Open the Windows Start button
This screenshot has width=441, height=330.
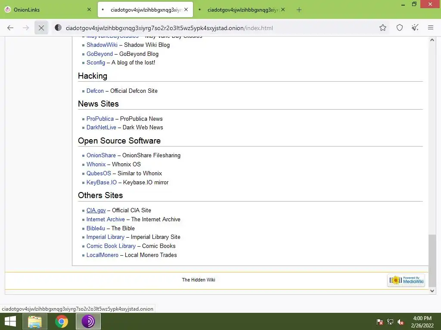(10, 321)
